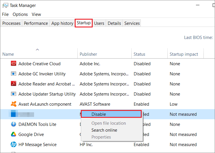The height and width of the screenshot is (153, 215).
Task: Click the DAEMON Tools Lite lightning icon
Action: [x=14, y=124]
